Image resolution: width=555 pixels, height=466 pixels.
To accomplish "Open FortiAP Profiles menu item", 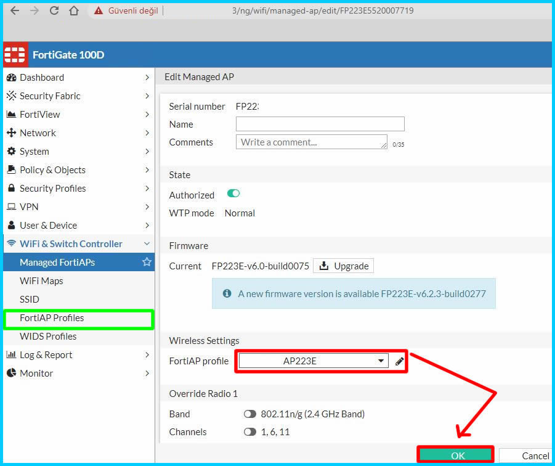I will [x=79, y=318].
